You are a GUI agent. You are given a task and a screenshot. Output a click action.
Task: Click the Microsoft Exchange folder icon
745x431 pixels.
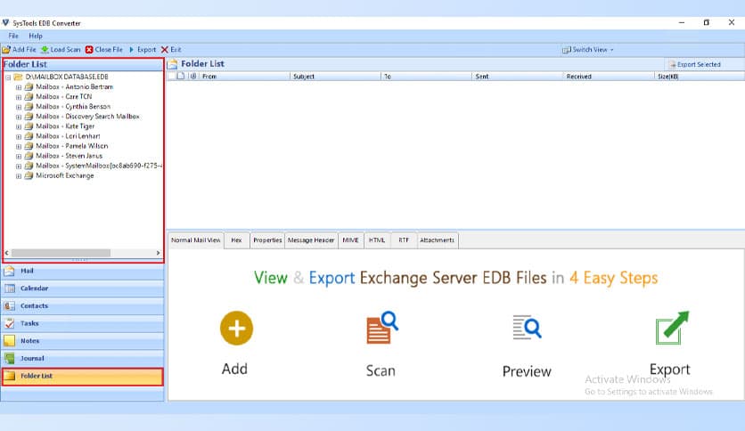(29, 175)
